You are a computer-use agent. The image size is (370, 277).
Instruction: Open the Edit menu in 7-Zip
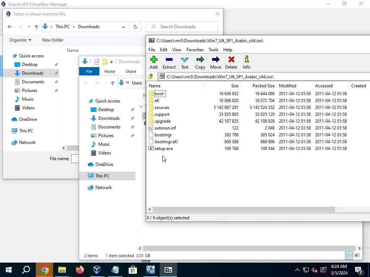pos(164,50)
